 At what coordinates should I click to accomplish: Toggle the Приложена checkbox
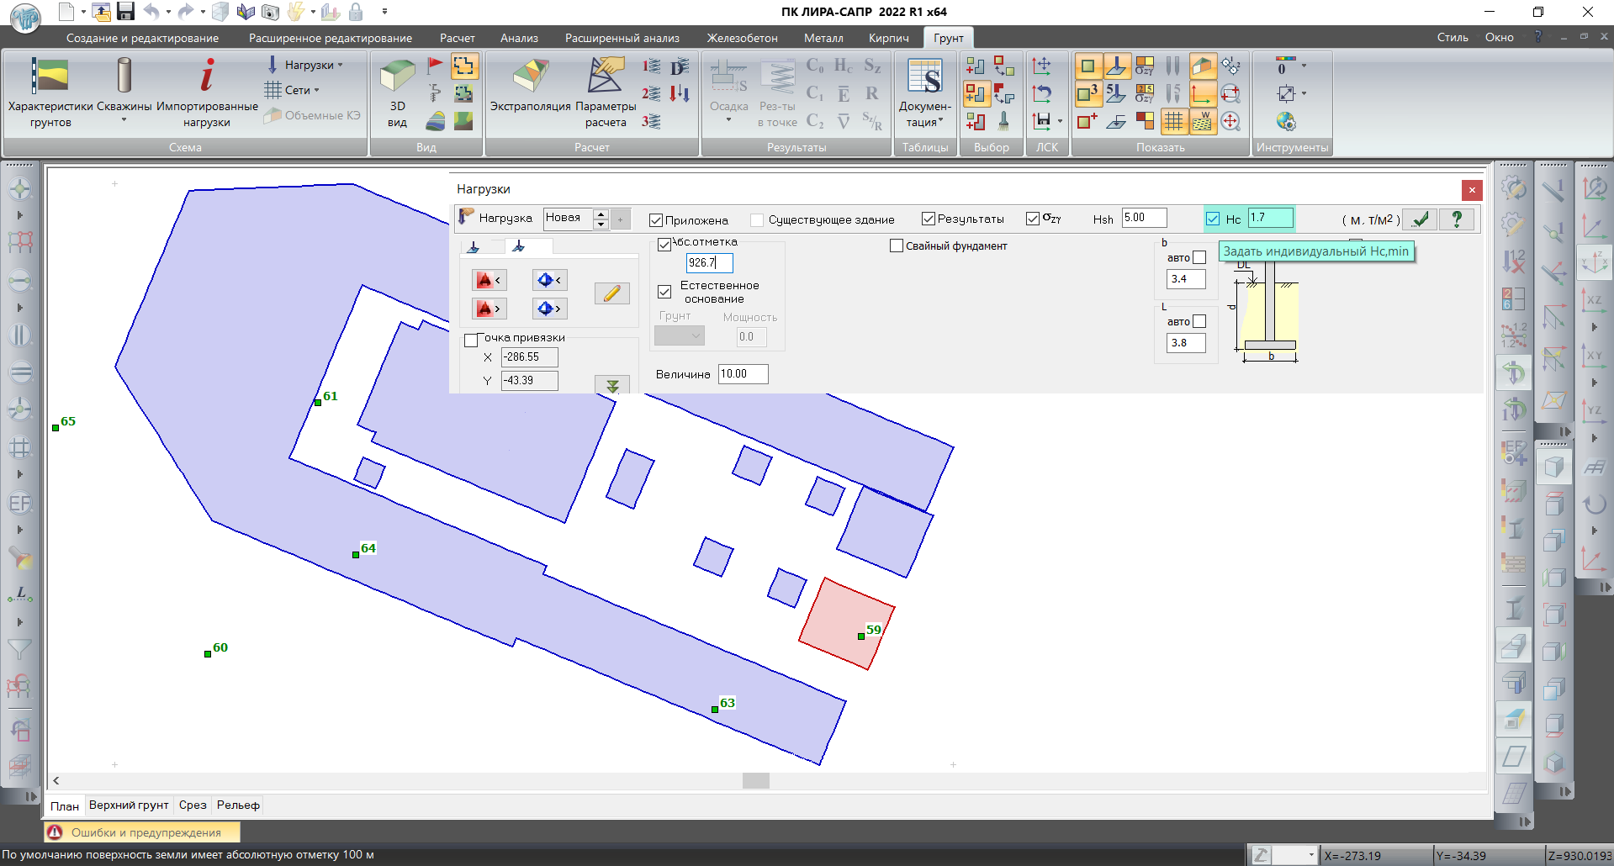pos(656,220)
